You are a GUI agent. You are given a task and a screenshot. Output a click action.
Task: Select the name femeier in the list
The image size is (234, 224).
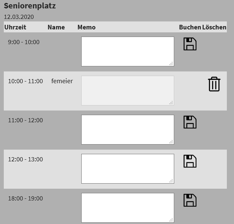tap(62, 81)
